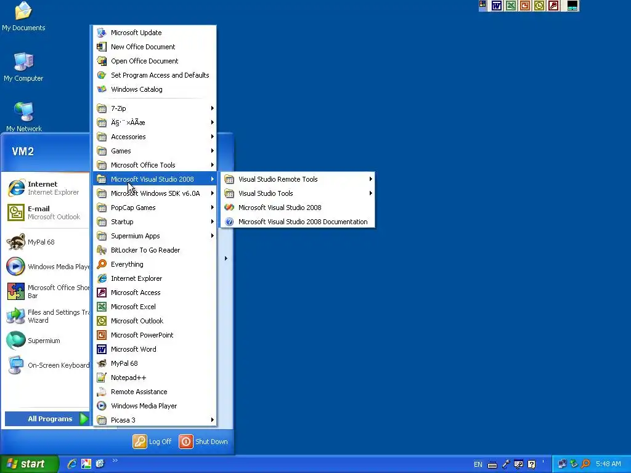Click Internet Explorer quick launch icon
This screenshot has height=473, width=631.
pyautogui.click(x=72, y=464)
